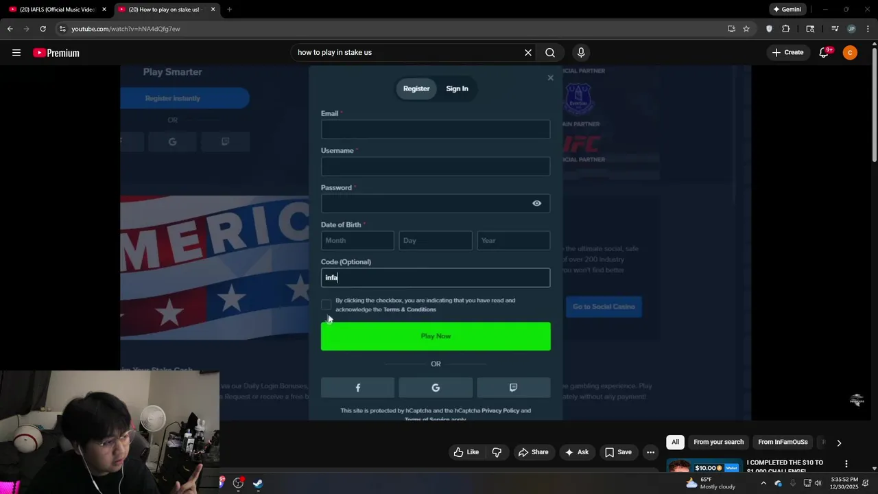This screenshot has width=878, height=494.
Task: Open Steam from the taskbar
Action: [258, 483]
